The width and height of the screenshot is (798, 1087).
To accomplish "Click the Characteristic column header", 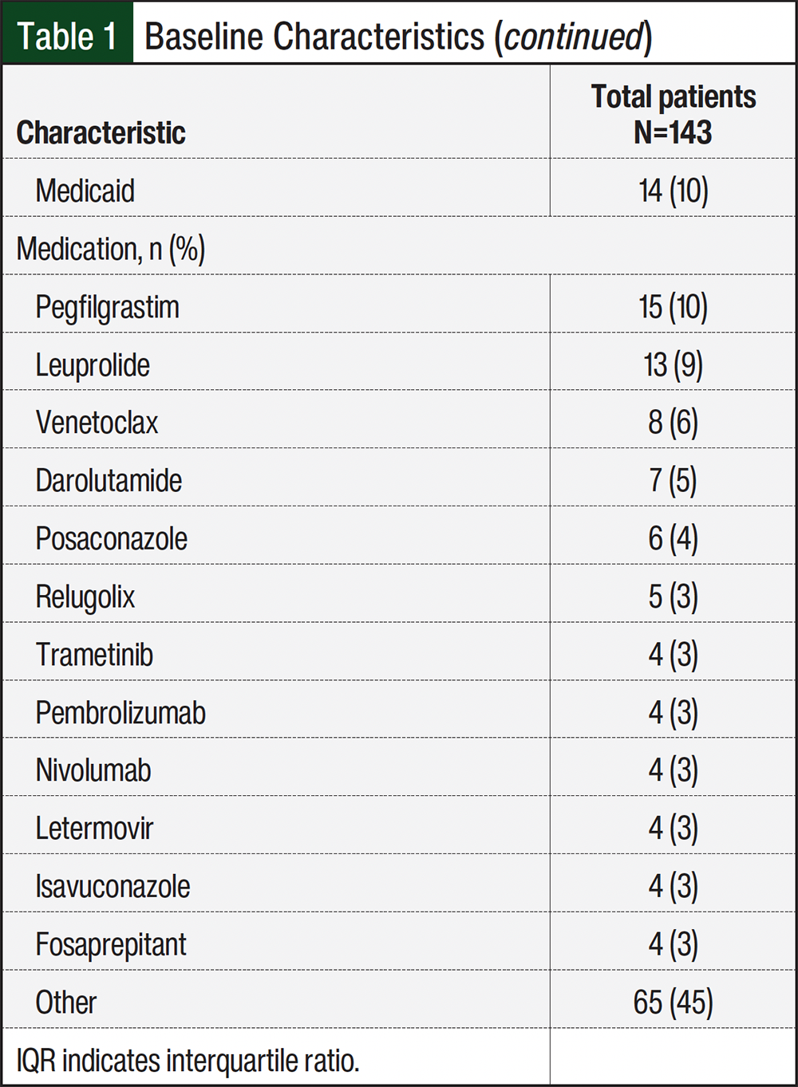I will coord(101,132).
